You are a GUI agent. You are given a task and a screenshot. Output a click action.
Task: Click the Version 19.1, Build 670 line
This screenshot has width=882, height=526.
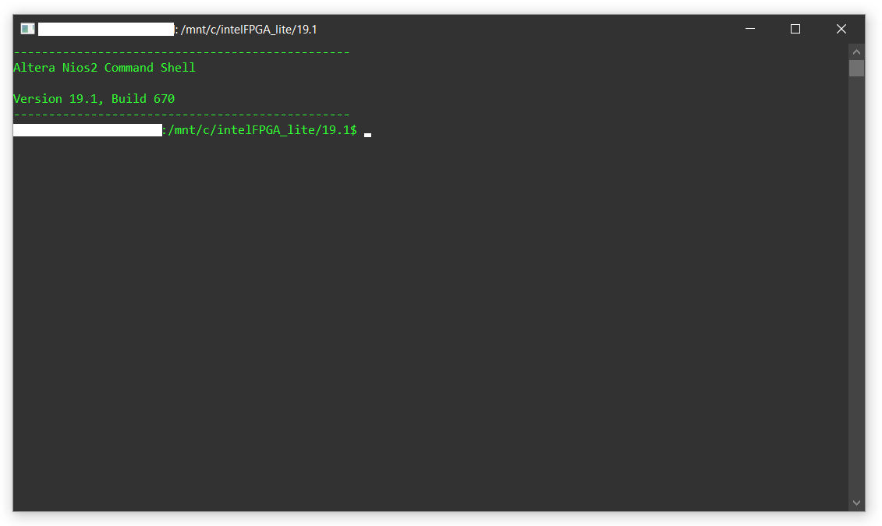94,98
